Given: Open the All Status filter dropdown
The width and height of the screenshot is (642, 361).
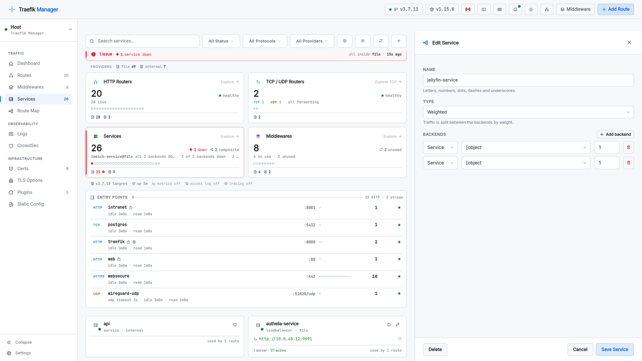Looking at the screenshot, I should coord(221,41).
